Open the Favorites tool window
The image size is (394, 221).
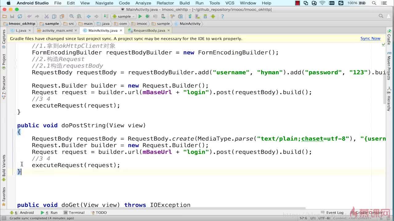coord(4,196)
